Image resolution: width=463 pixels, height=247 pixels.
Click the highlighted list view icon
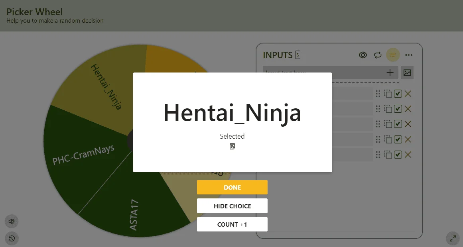393,55
